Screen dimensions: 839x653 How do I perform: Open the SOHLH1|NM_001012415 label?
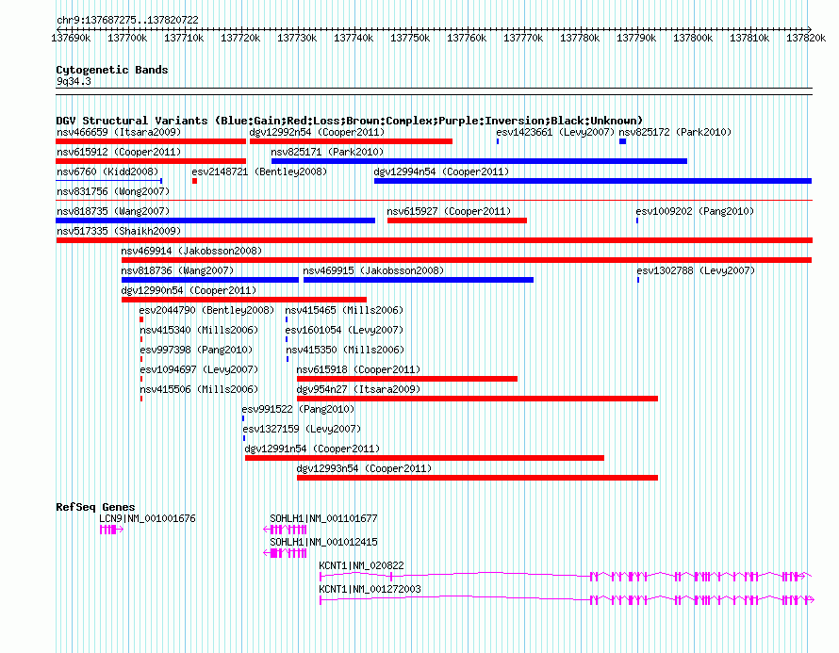coord(323,542)
